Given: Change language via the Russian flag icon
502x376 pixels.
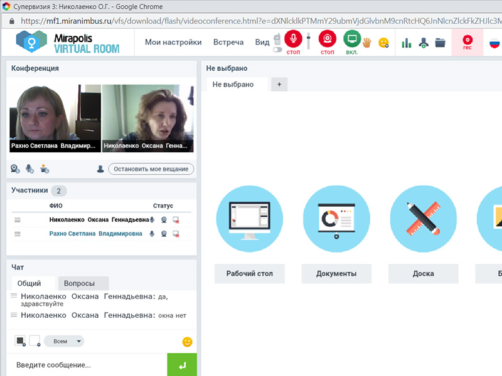Looking at the screenshot, I should point(494,43).
